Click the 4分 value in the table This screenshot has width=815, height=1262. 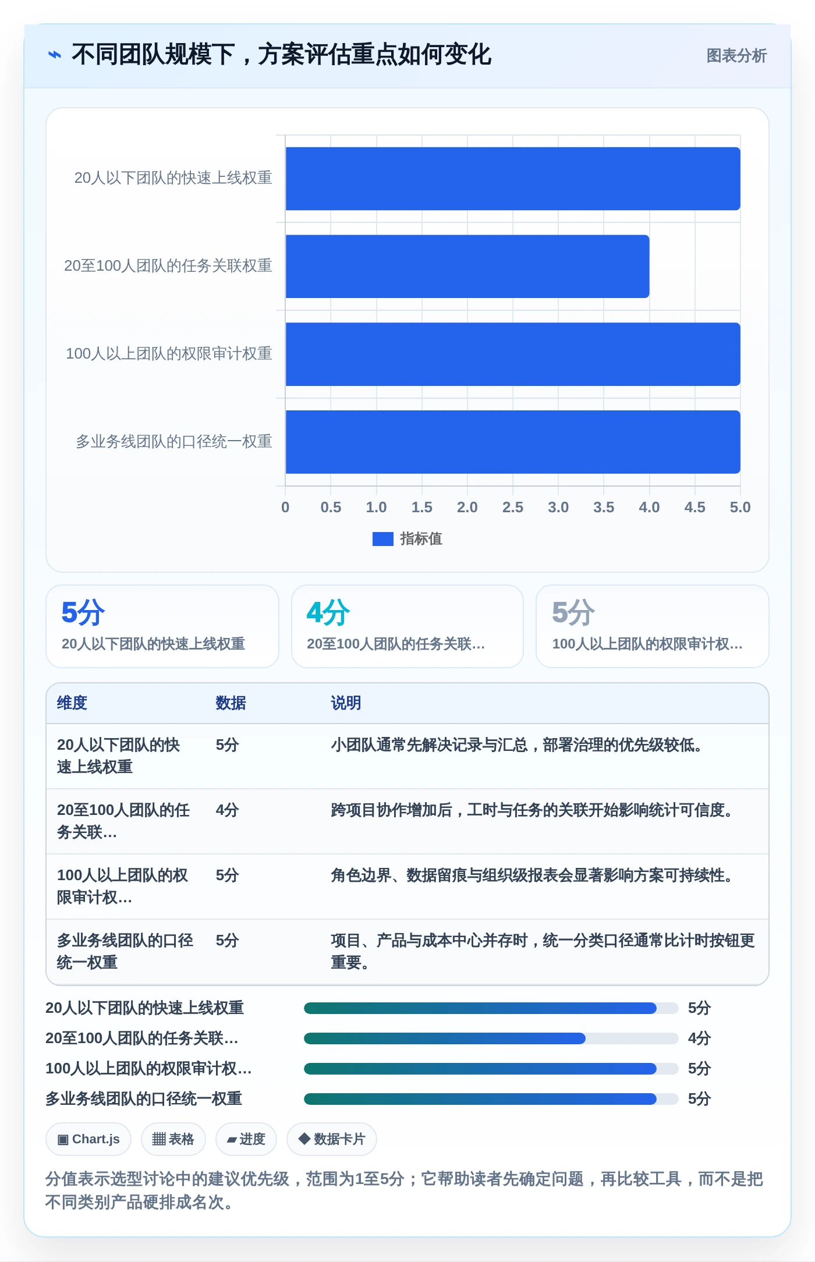[228, 810]
